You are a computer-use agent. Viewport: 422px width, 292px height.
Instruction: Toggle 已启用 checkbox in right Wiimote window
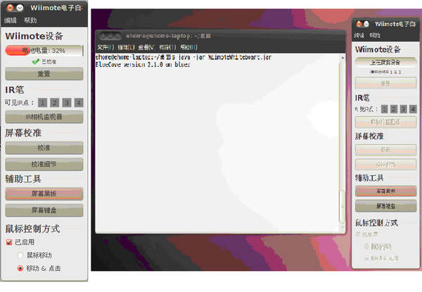[x=358, y=234]
